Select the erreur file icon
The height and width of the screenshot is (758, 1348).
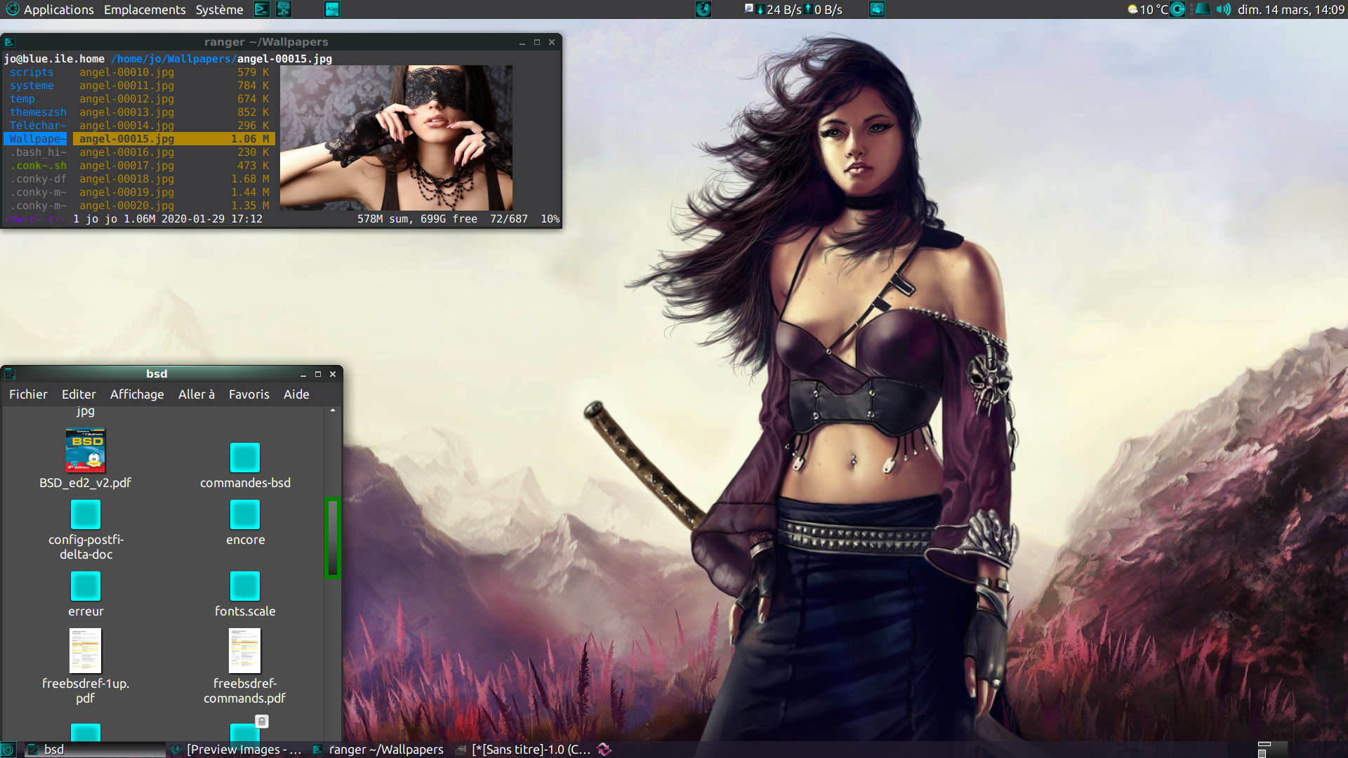point(86,586)
